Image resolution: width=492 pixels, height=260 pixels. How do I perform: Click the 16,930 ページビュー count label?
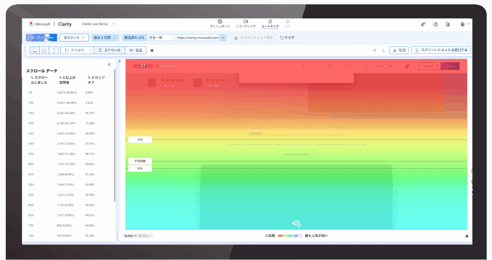137,236
